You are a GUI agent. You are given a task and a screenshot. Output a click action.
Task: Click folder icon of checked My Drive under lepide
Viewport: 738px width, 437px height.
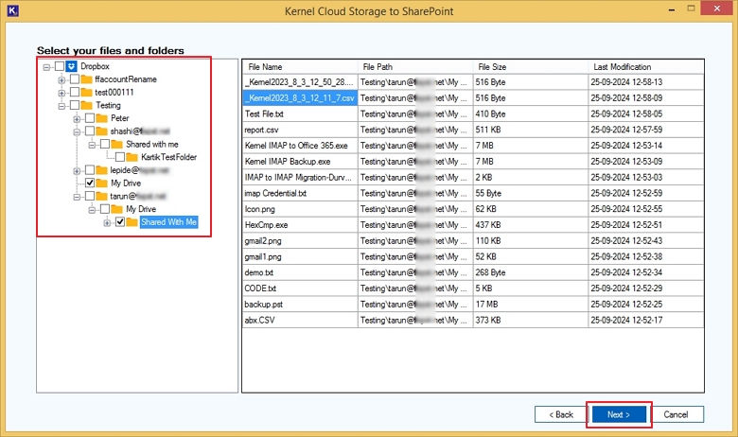[101, 183]
